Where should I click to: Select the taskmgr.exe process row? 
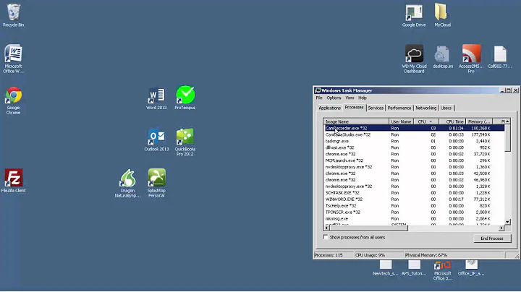click(414, 141)
